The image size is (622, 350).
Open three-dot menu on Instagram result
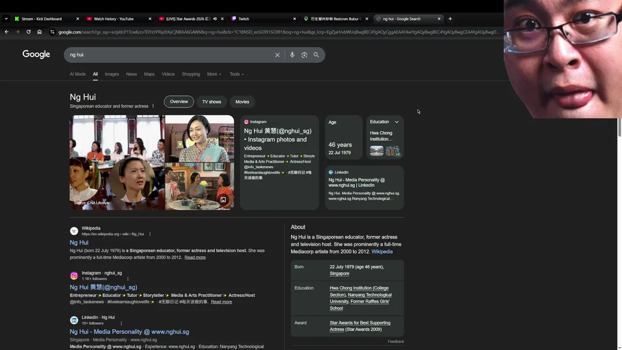pos(128,279)
